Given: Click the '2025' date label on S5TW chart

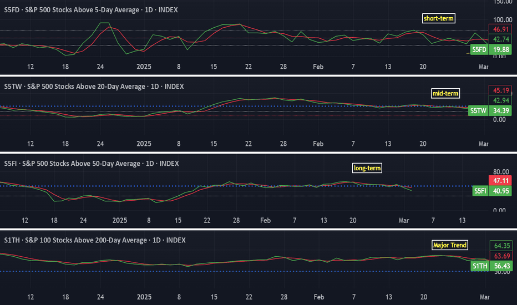Looking at the screenshot, I should (x=144, y=144).
